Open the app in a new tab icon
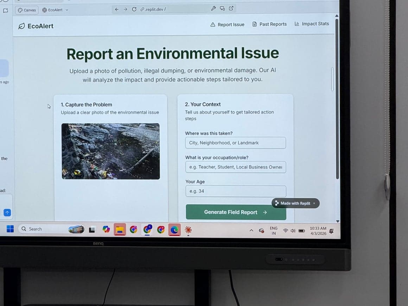This screenshot has width=408, height=306. [231, 8]
